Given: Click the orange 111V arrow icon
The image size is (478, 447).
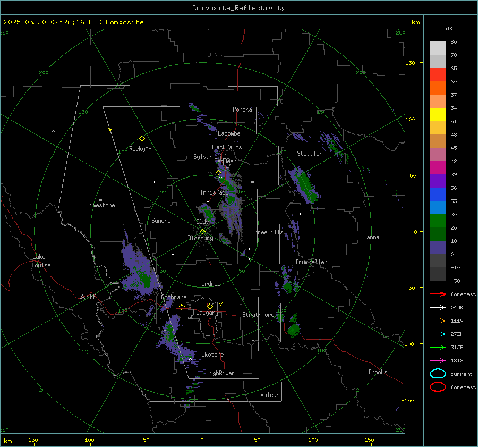Looking at the screenshot, I should click(438, 321).
